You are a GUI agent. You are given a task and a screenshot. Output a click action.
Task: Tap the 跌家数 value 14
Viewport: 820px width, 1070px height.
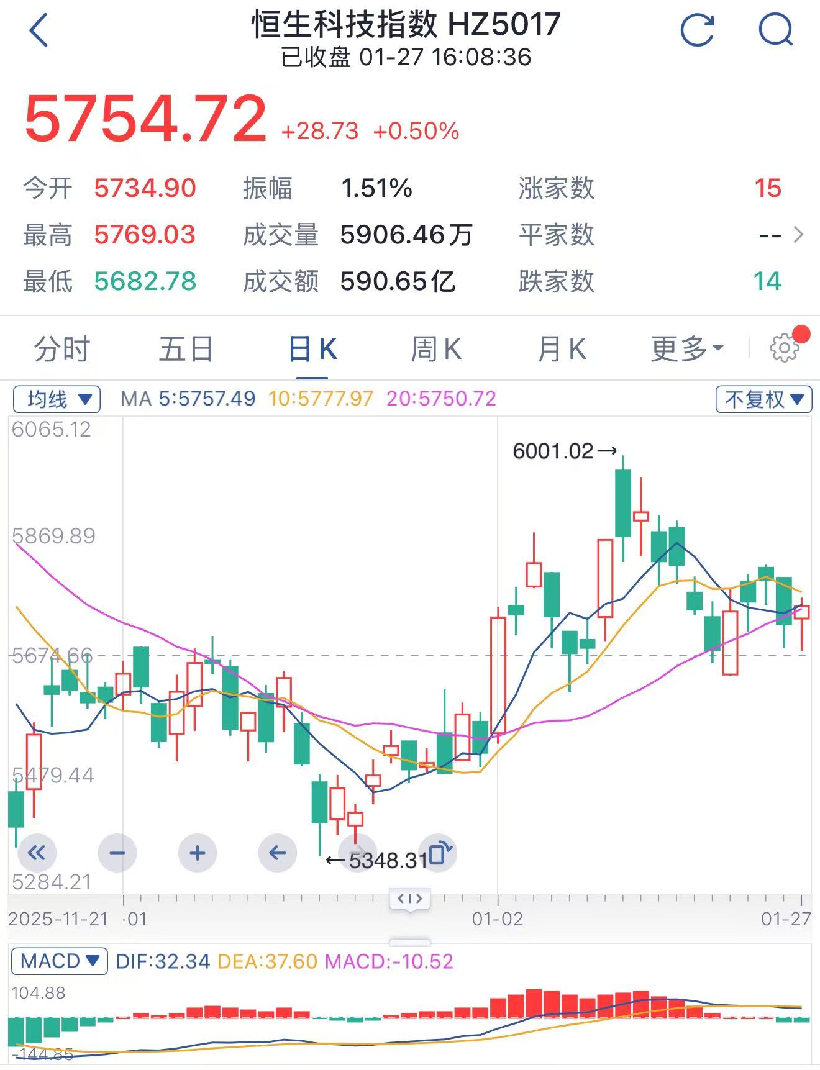(767, 281)
